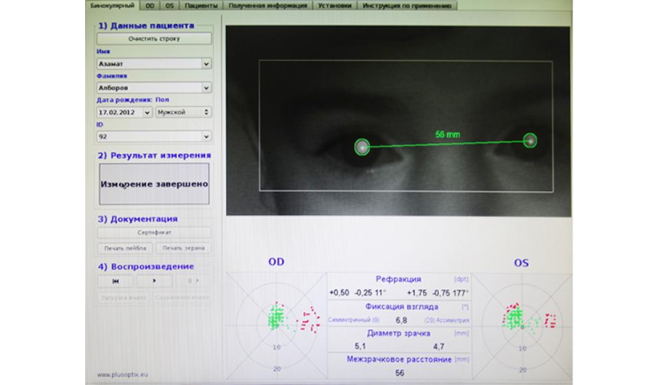Click the OD refraction value +0,50
This screenshot has height=385, width=665.
click(x=339, y=293)
